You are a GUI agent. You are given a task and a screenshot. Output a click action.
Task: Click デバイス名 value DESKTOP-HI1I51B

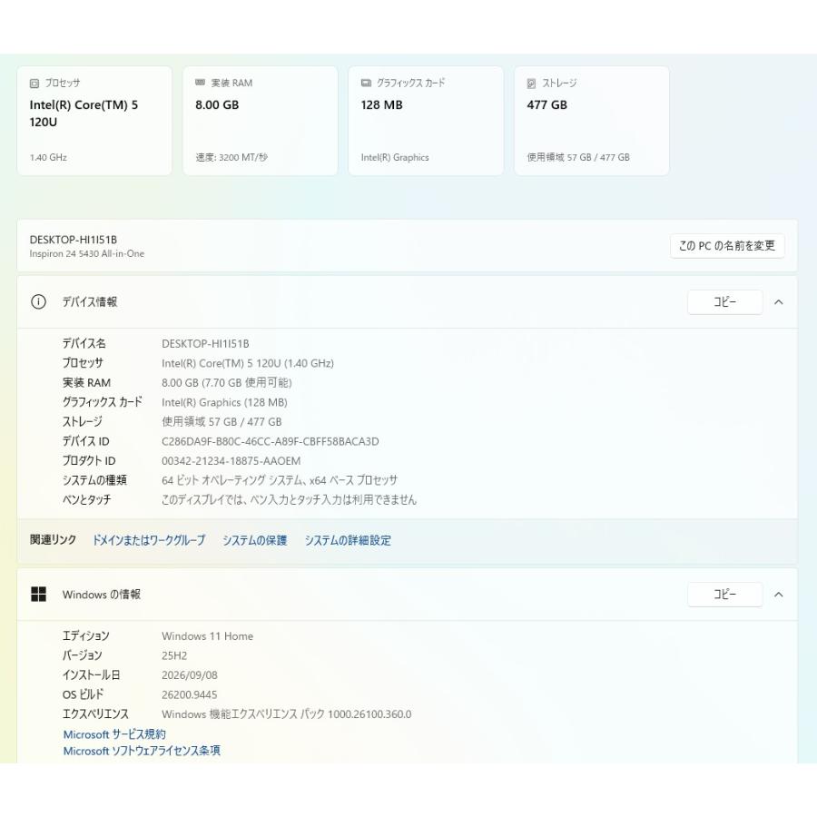point(205,344)
